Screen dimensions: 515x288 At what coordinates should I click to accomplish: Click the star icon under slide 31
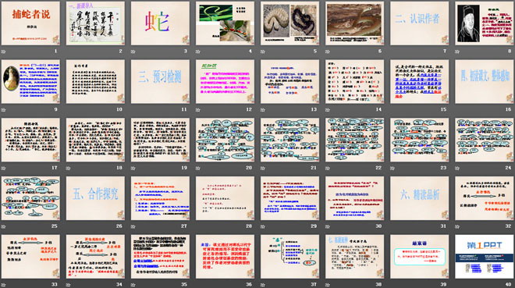(x=392, y=226)
